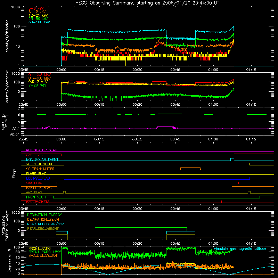The height and width of the screenshot is (278, 278).
Task: Click the red BAD_PACKETS spike marker
Action: 222,202
